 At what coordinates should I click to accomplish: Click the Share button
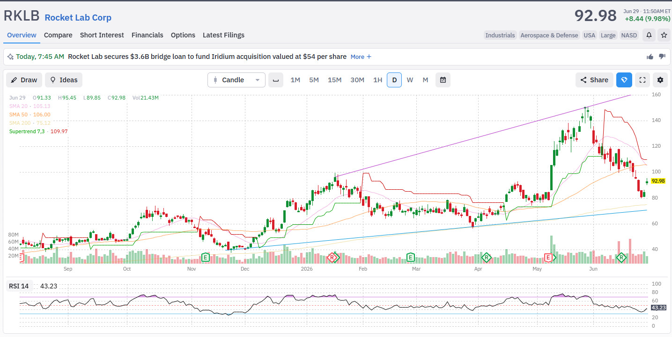tap(594, 80)
